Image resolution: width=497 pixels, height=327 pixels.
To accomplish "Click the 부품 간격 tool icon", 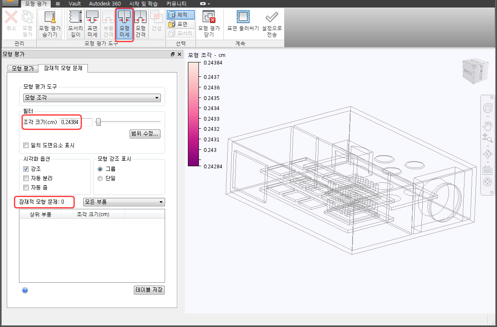I will click(108, 24).
